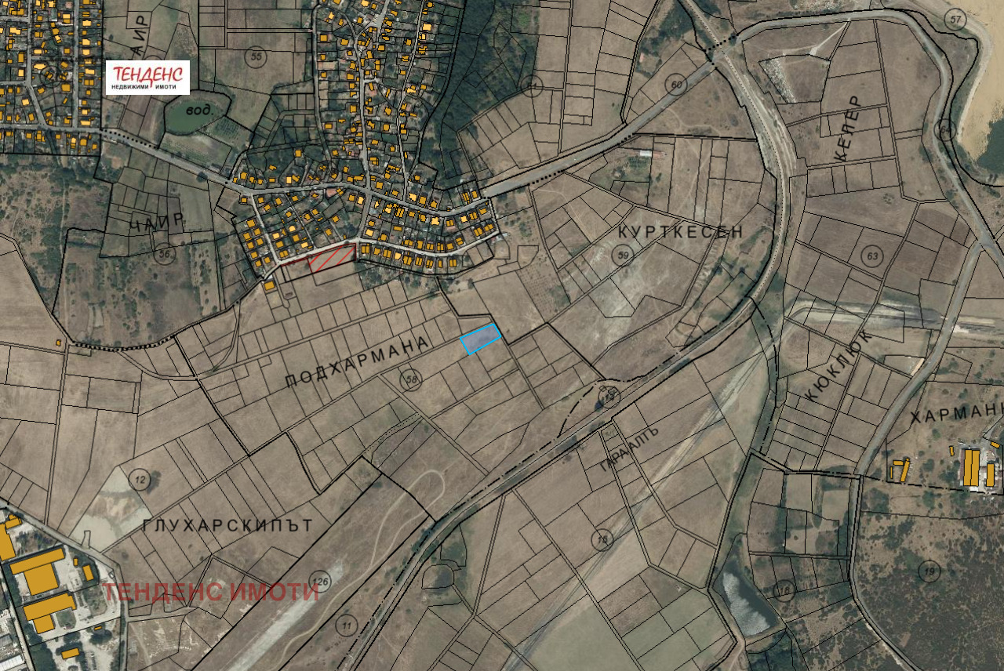Click the circled number 58 marker
This screenshot has height=671, width=1004.
410,381
